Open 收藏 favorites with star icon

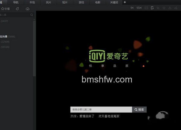[5, 9]
